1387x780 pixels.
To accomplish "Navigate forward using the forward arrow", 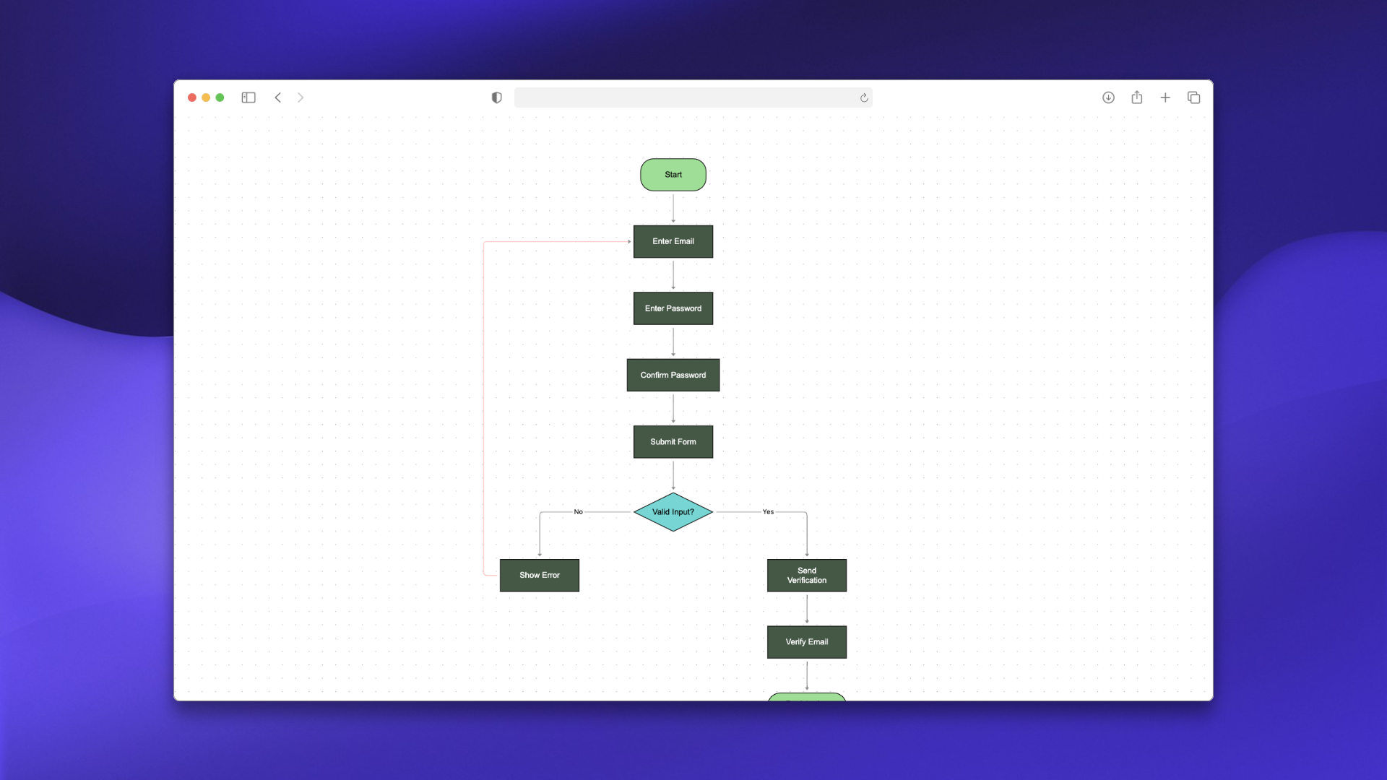I will pos(301,97).
